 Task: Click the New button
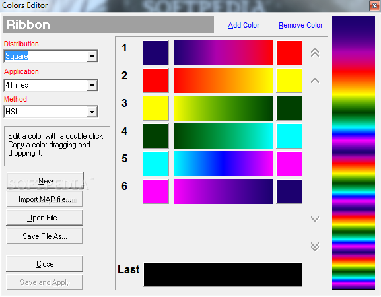[45, 181]
